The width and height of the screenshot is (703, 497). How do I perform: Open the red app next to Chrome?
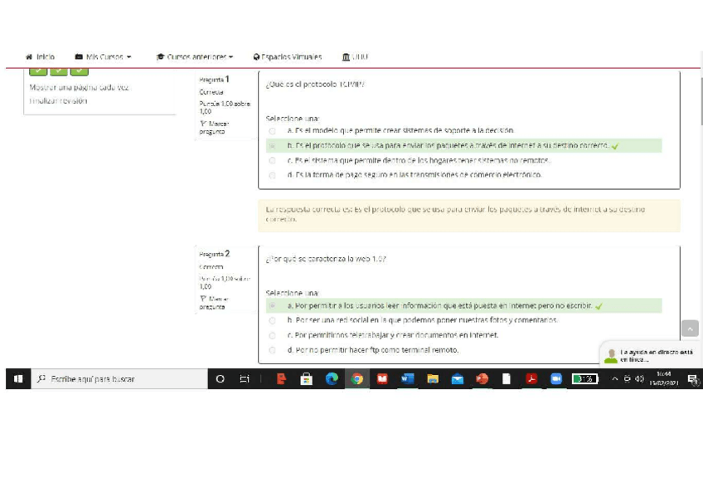[x=382, y=379]
